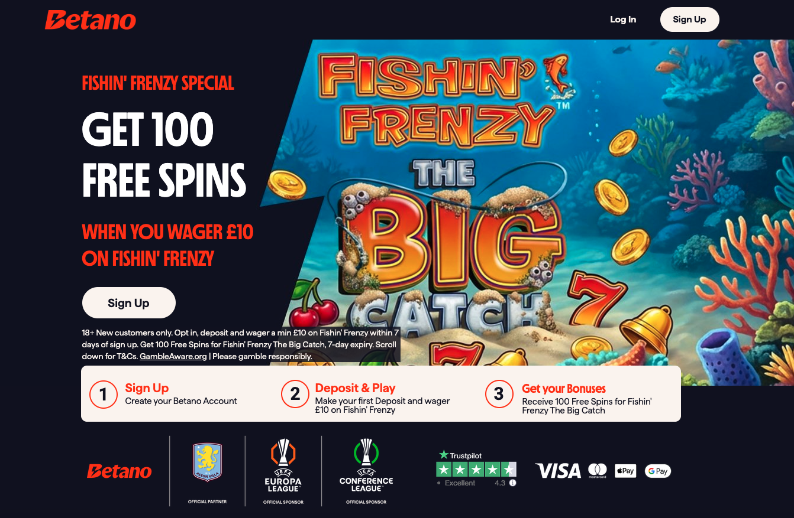This screenshot has height=518, width=794.
Task: Select the Get your Bonuses step heading
Action: click(x=564, y=389)
